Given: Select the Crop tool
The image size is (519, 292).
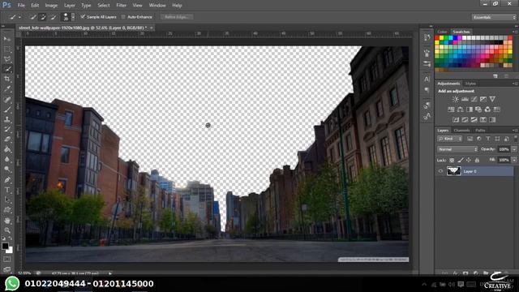Looking at the screenshot, I should (x=7, y=79).
